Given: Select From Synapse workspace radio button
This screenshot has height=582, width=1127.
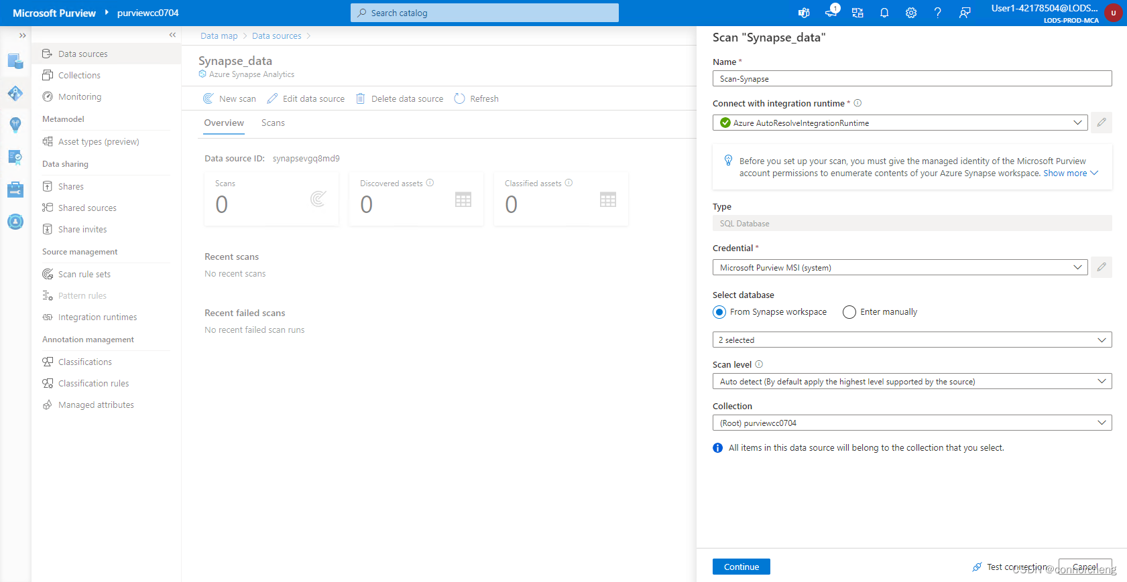Looking at the screenshot, I should [x=719, y=312].
